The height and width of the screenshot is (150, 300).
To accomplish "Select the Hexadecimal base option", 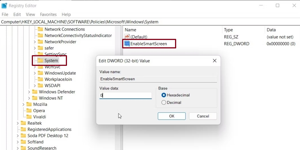I will pyautogui.click(x=164, y=95).
